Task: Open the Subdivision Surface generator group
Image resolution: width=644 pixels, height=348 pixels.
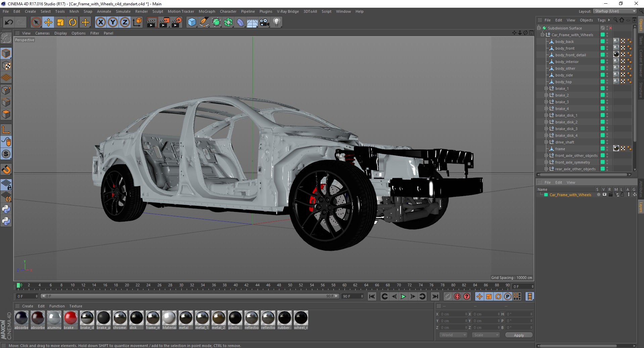Action: pos(217,22)
